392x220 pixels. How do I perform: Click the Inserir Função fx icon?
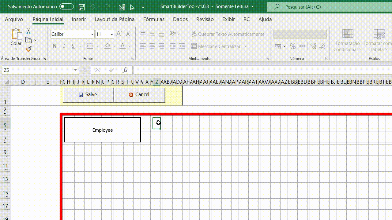tap(125, 70)
